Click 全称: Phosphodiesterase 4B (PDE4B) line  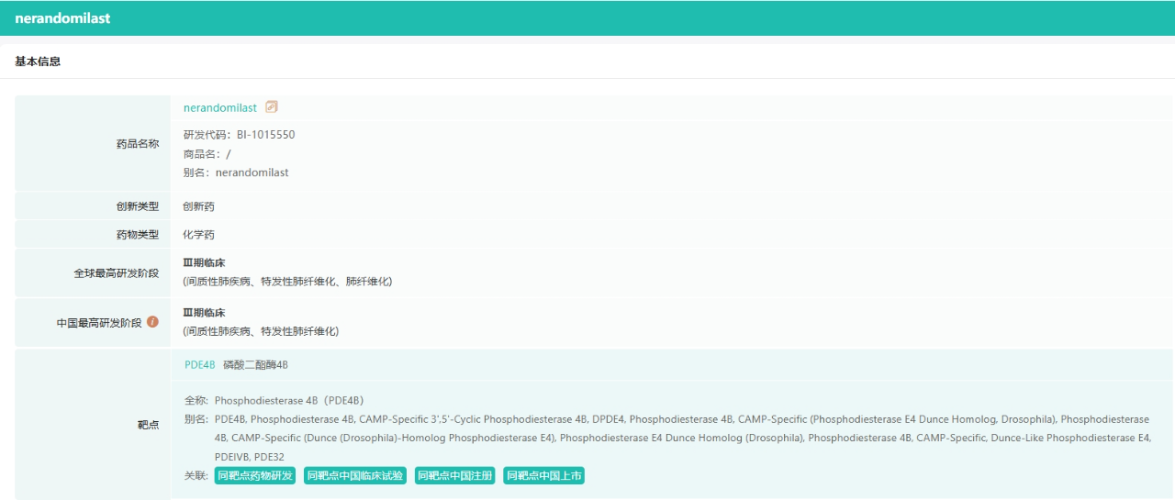[274, 401]
